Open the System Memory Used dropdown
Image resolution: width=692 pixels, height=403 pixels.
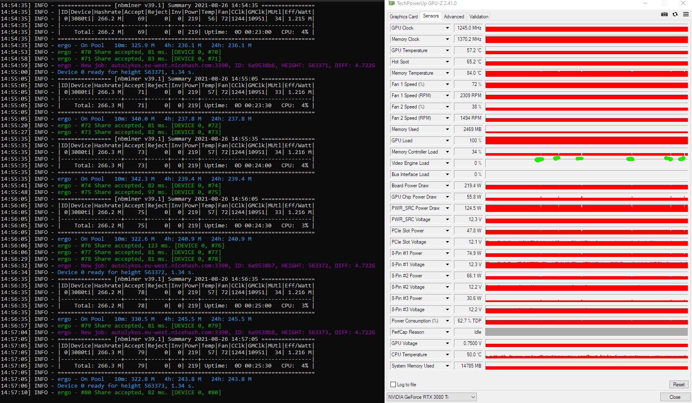[x=447, y=366]
